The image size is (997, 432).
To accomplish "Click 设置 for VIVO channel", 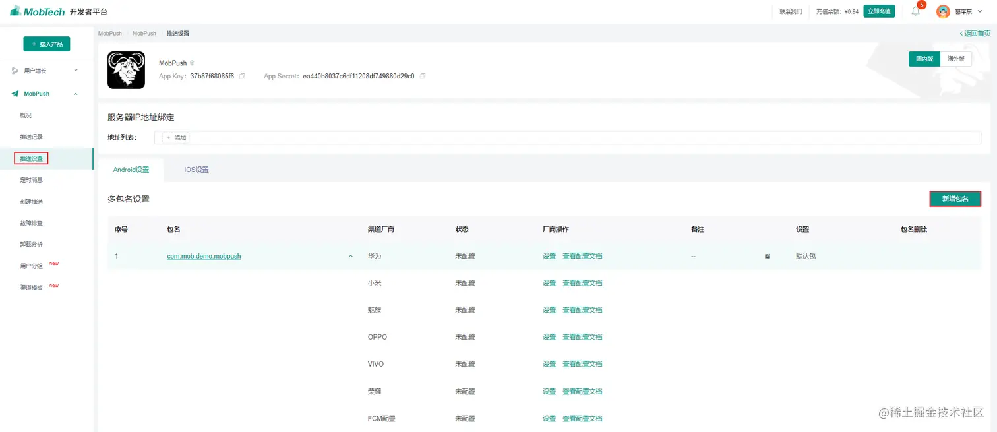I will (x=549, y=364).
